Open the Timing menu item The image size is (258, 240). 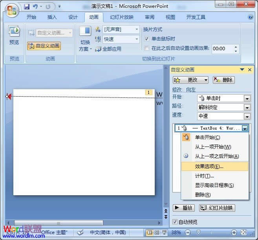(x=215, y=176)
